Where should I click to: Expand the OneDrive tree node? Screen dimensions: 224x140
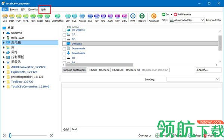(4, 33)
